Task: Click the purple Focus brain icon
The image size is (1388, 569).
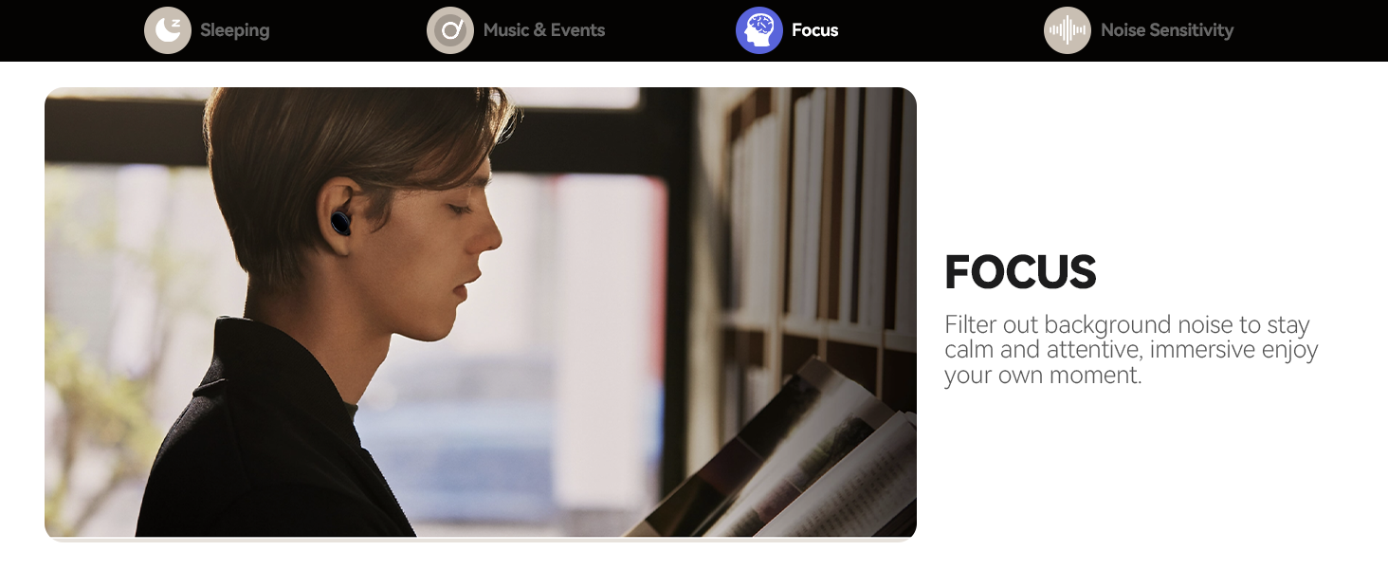Action: 759,30
